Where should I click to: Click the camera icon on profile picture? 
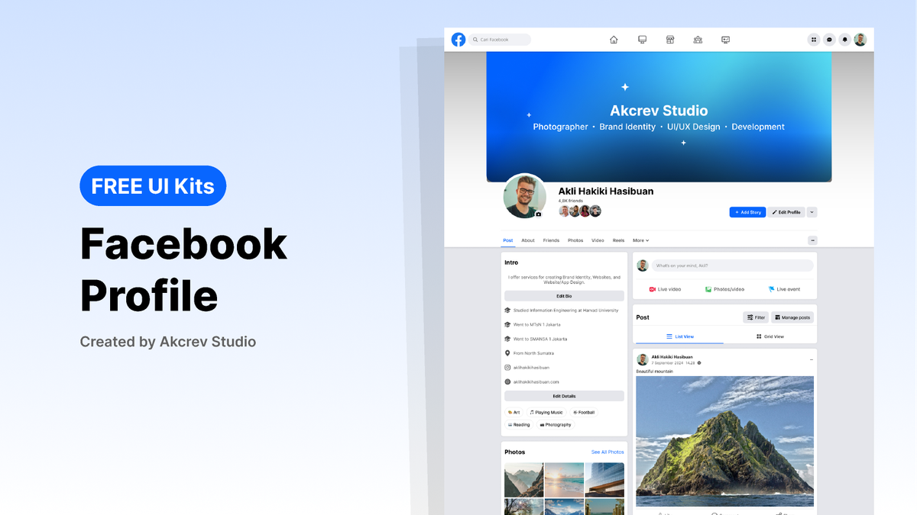click(x=539, y=214)
